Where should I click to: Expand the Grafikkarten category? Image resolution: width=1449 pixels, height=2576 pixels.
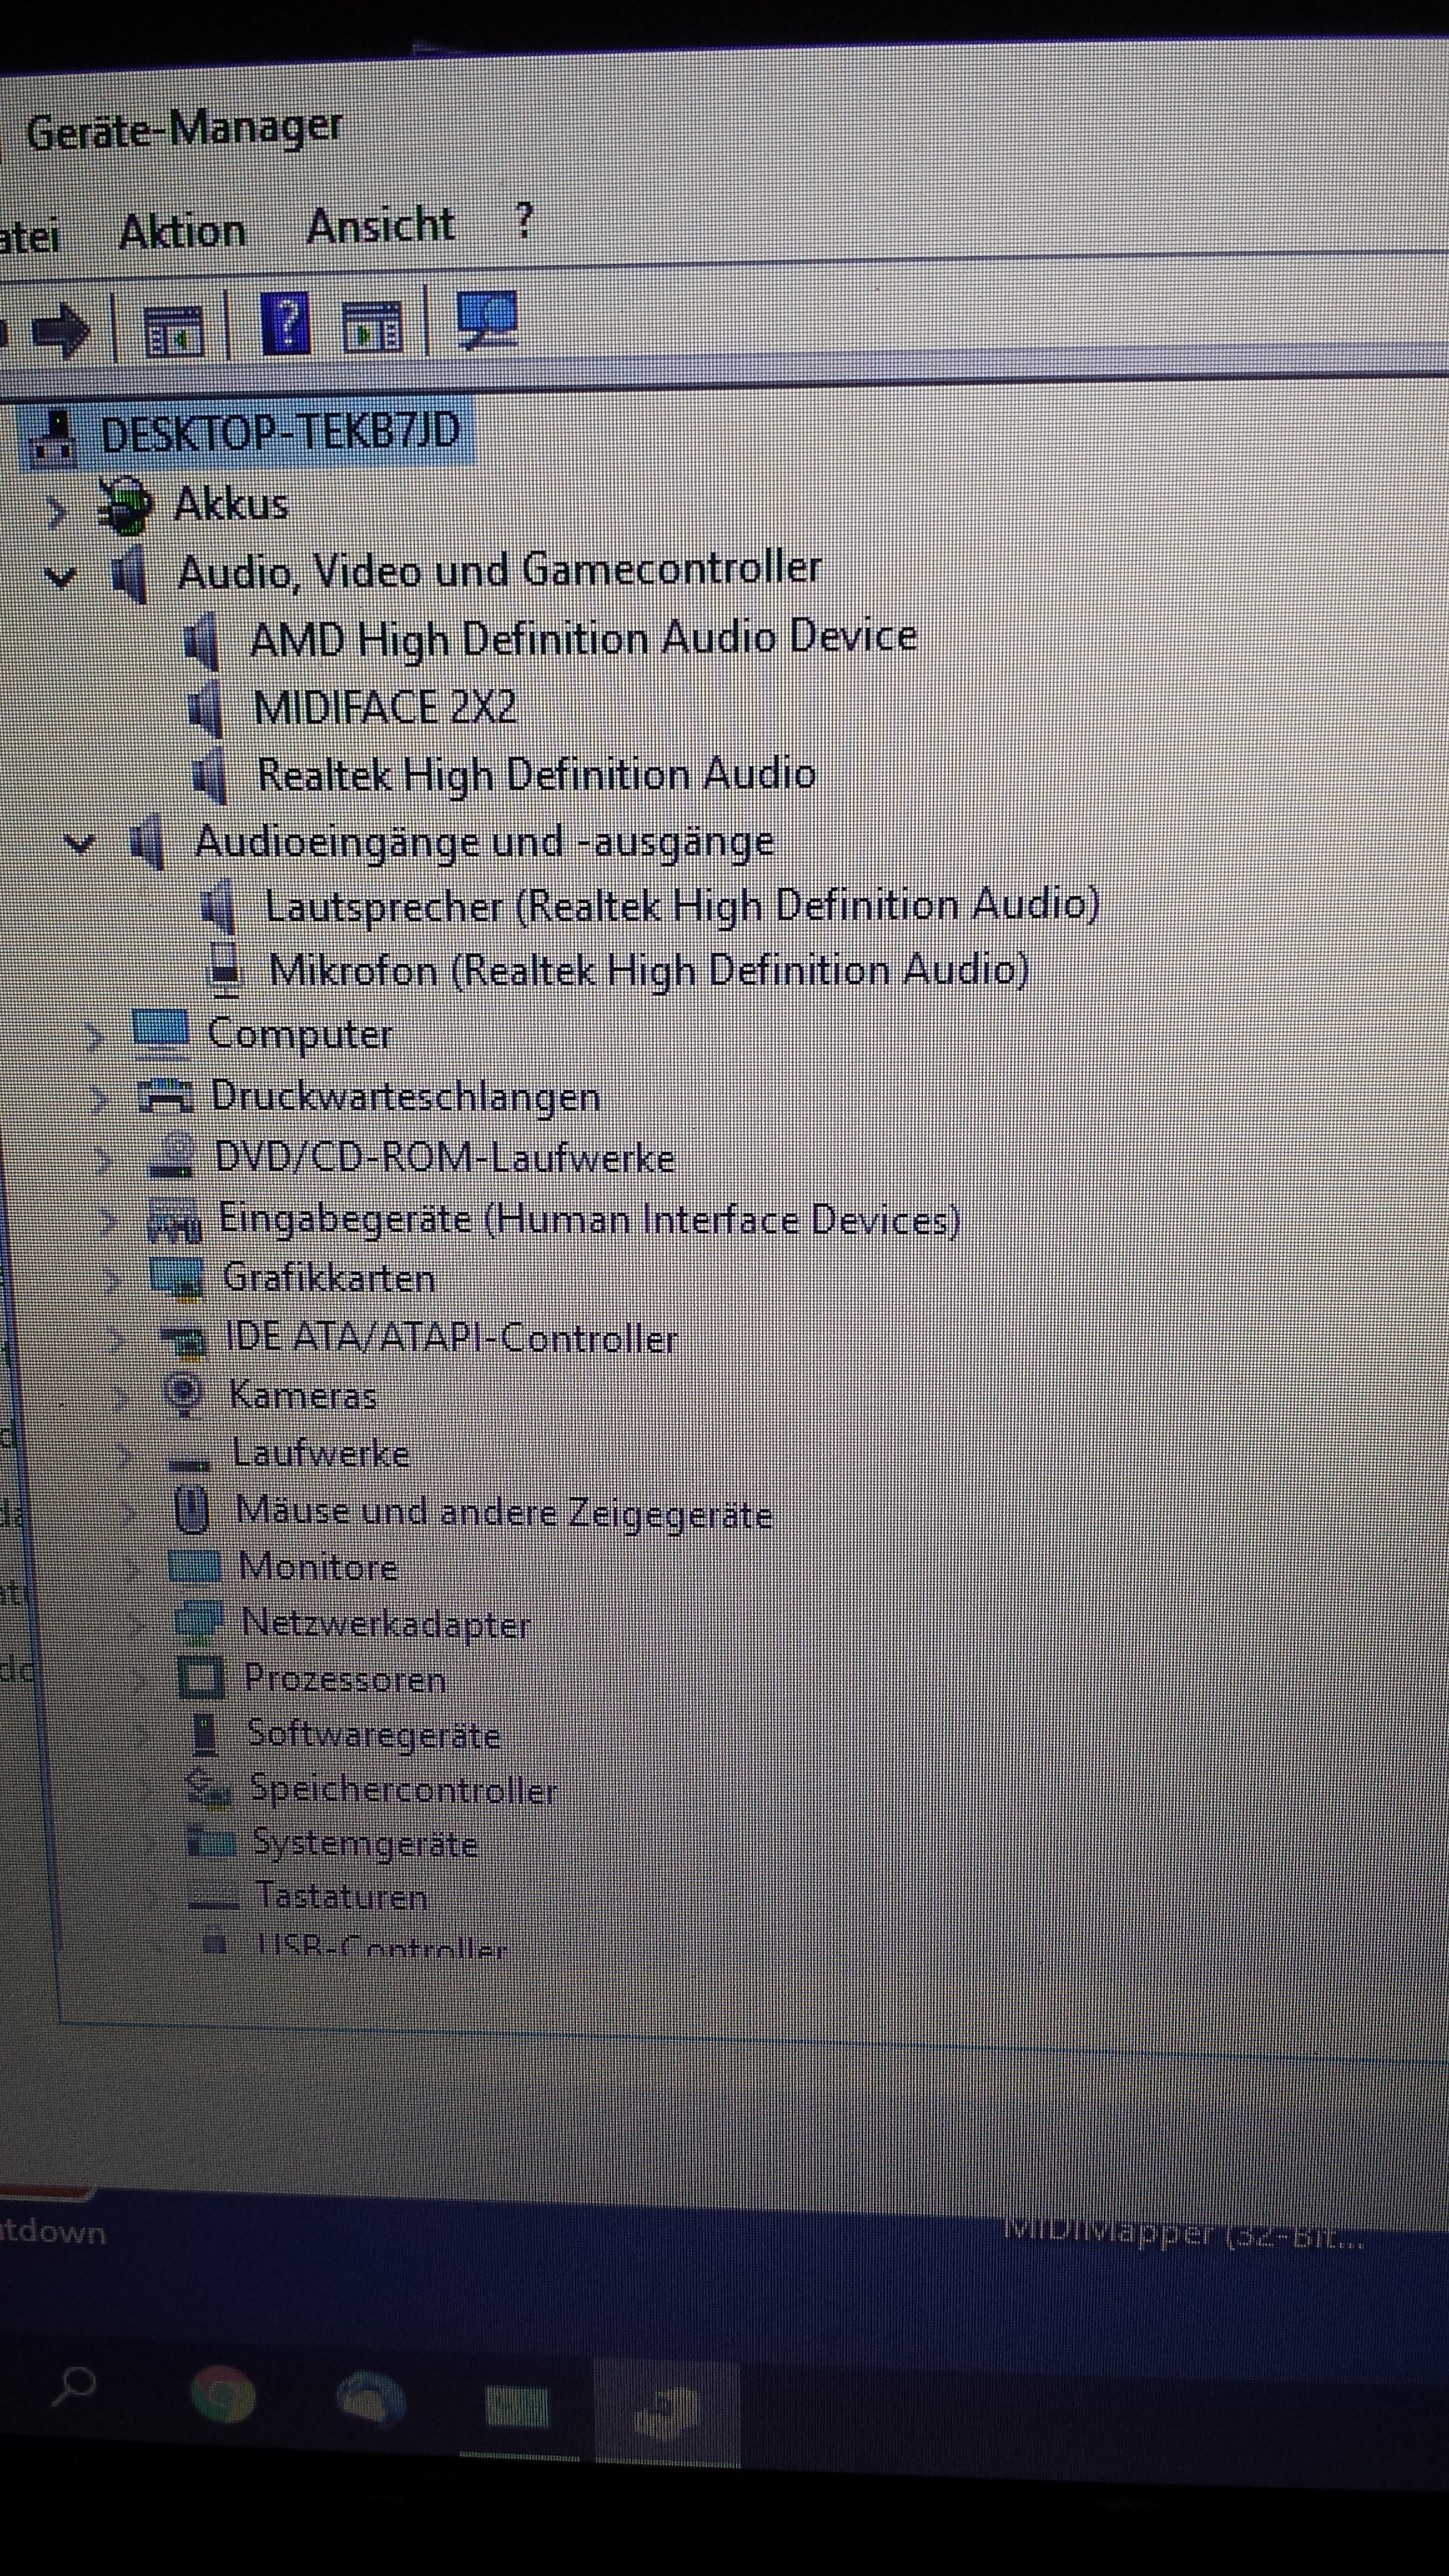coord(114,1281)
